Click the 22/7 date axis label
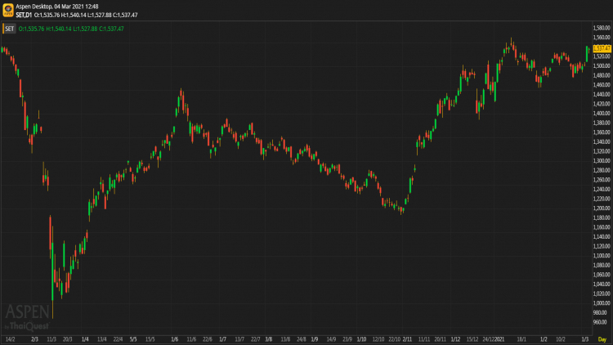The height and width of the screenshot is (345, 613). pos(255,339)
